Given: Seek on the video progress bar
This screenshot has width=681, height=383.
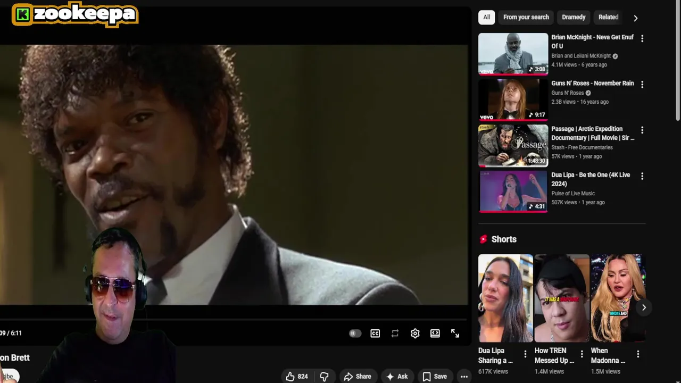Looking at the screenshot, I should point(234,320).
